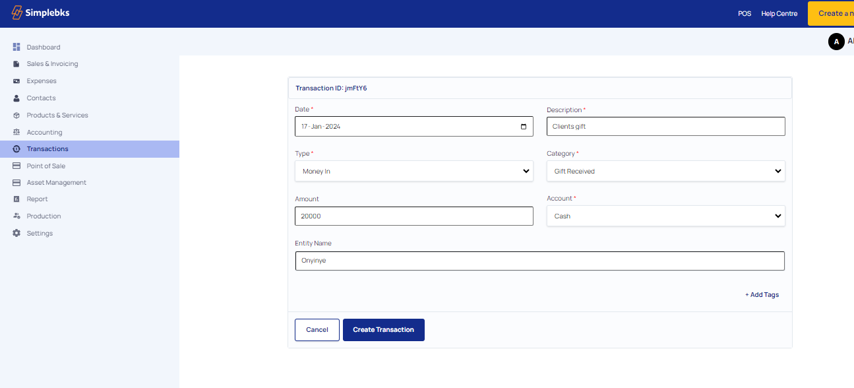Open the Category dropdown showing Gift Received

tap(666, 171)
